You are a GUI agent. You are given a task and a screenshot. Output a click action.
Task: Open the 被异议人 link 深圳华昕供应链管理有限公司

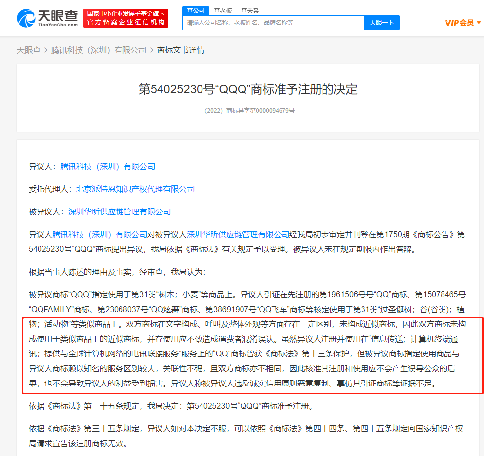pyautogui.click(x=120, y=211)
